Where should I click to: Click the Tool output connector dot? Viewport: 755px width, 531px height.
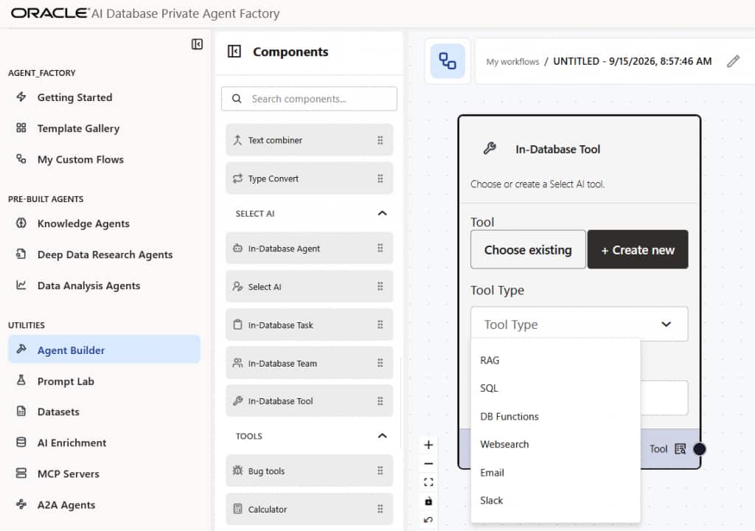[699, 449]
